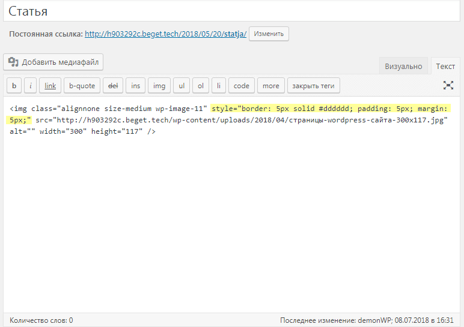Click the Количество слов: 0 status text
Viewport: 464px width, 327px height.
pos(41,320)
